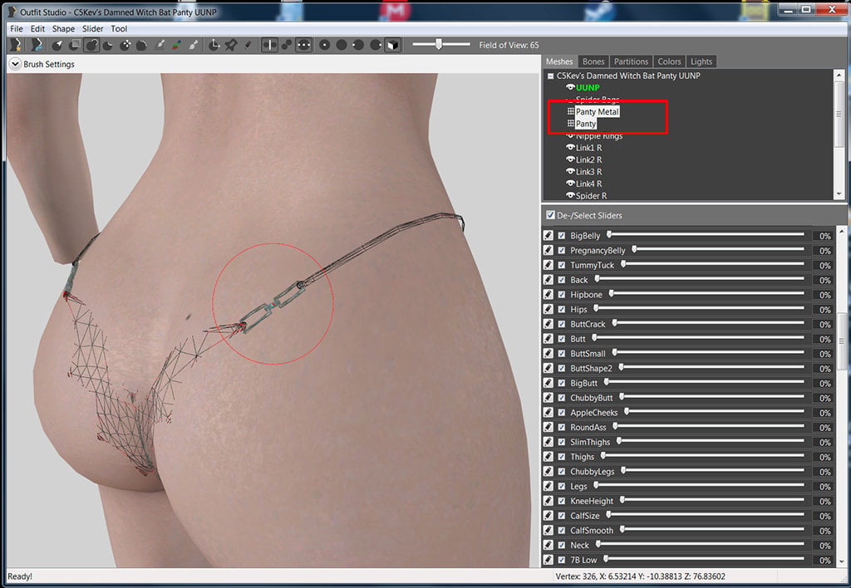851x588 pixels.
Task: Select the Transform tool icon
Action: [x=214, y=45]
